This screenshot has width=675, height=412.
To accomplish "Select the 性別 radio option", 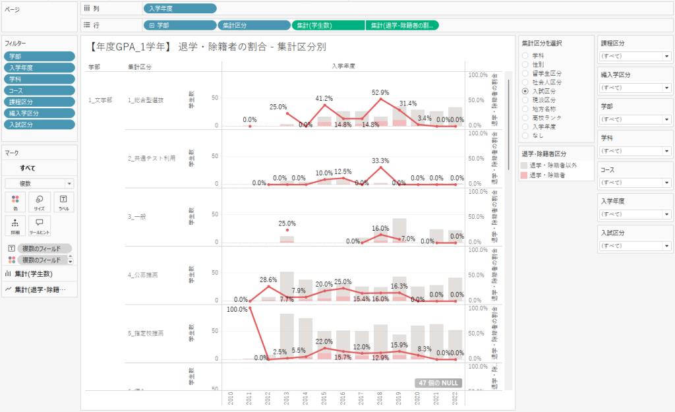I will (525, 65).
